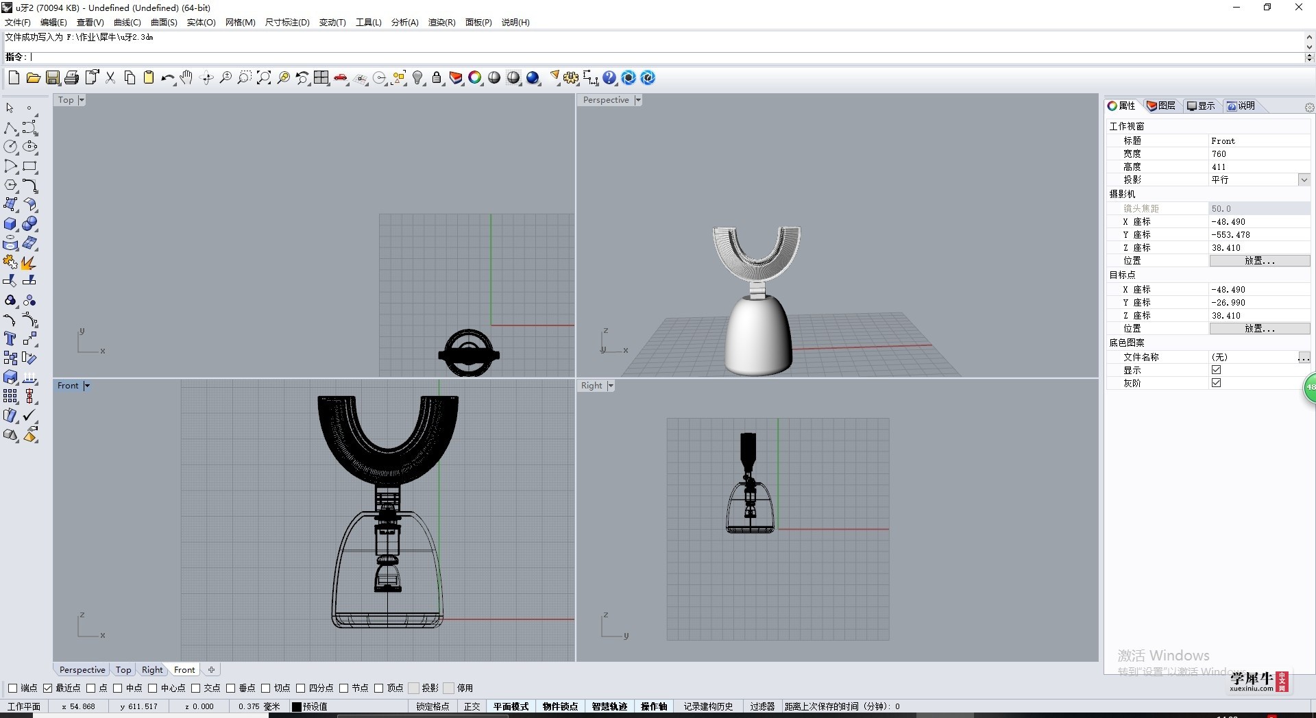Screen dimensions: 1316x718
Task: Choose the Zoom Window tool
Action: point(245,77)
